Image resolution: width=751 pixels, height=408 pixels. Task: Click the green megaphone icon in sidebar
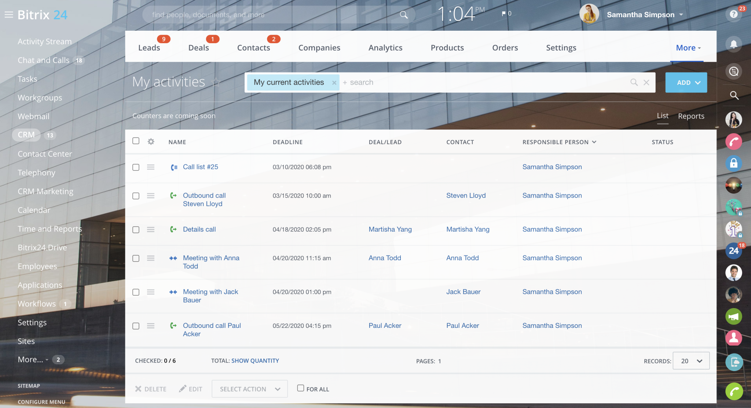point(733,317)
